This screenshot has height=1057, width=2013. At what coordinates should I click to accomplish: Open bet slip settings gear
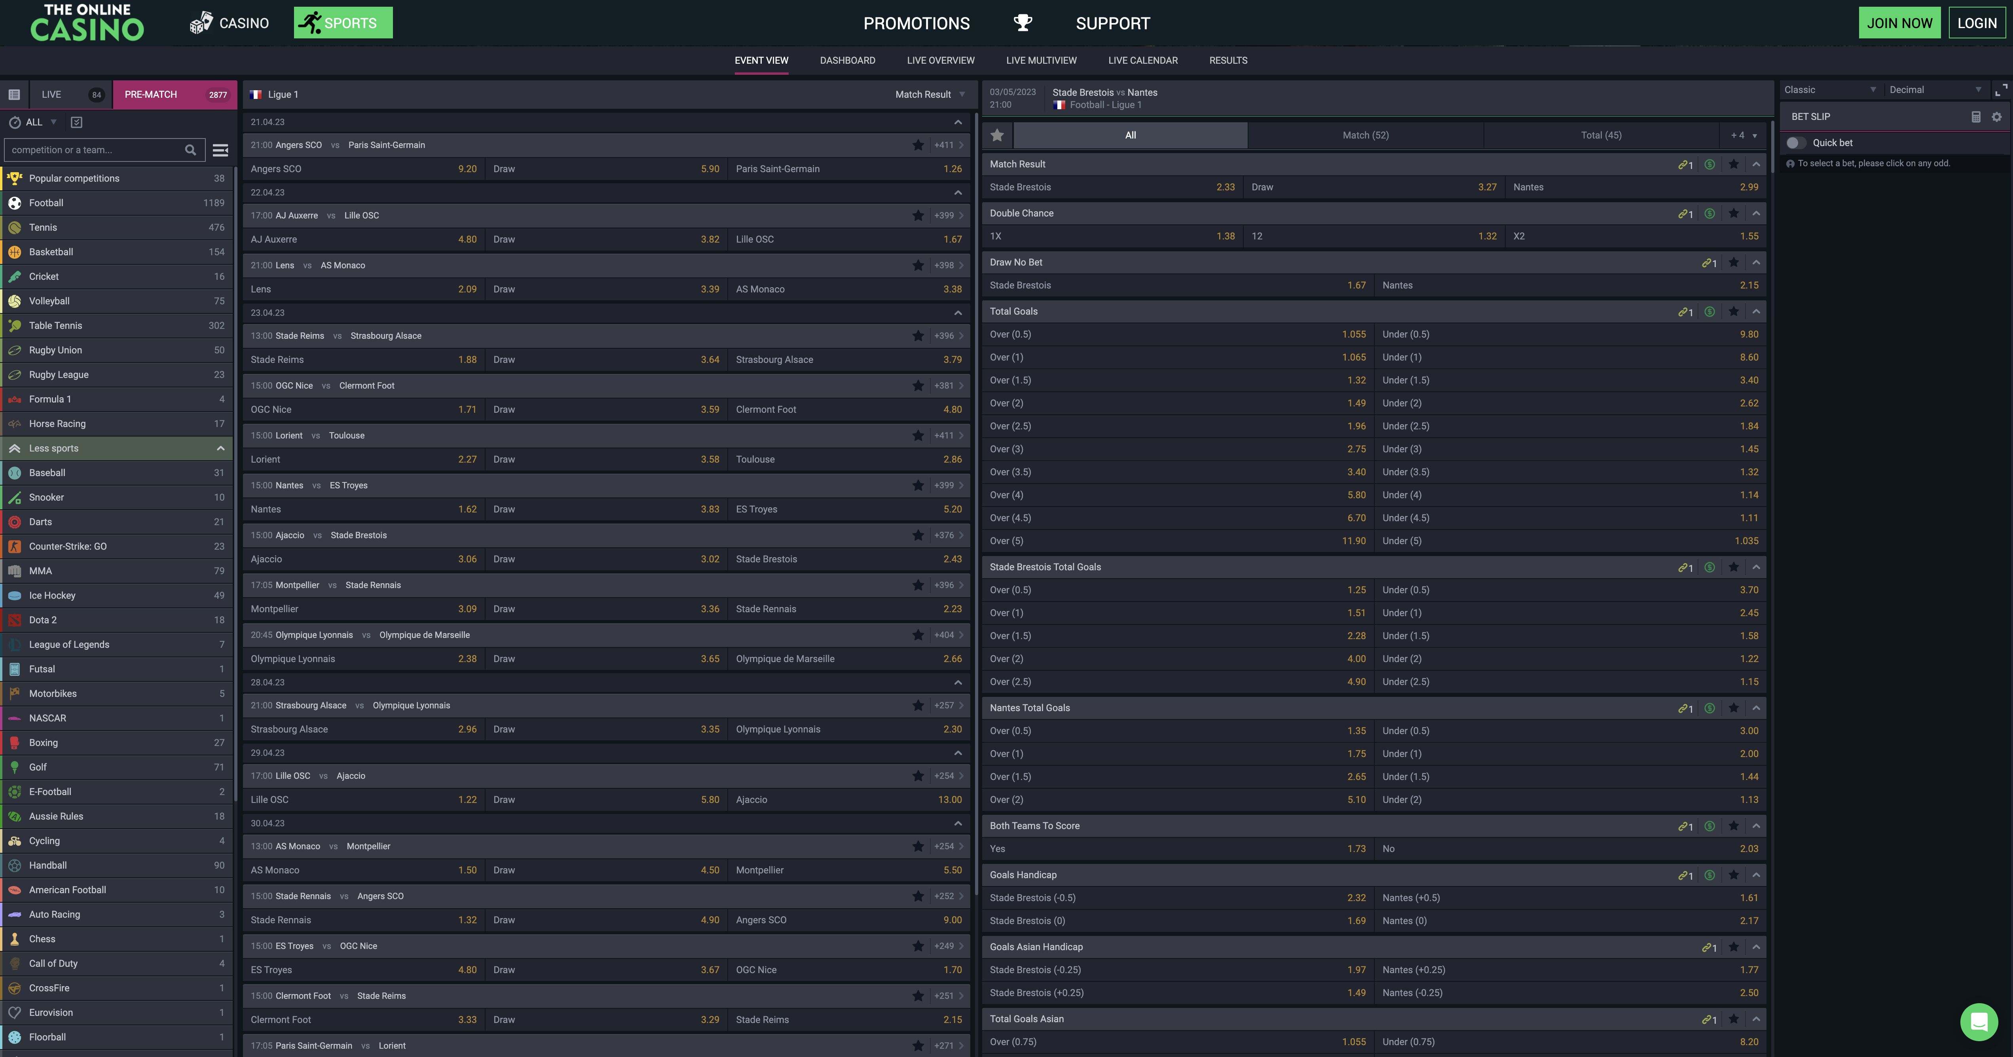click(1997, 116)
